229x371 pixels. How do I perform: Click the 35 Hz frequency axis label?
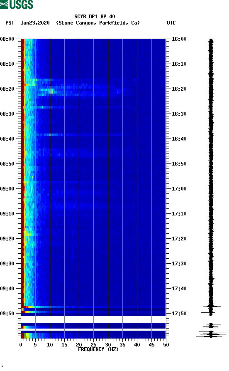coord(122,345)
